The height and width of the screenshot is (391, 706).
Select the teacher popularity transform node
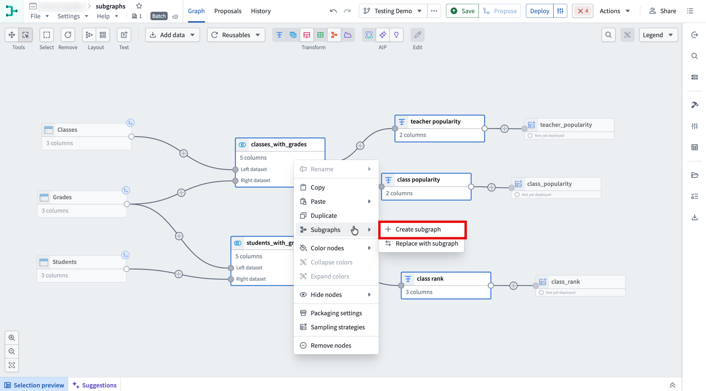coord(439,128)
